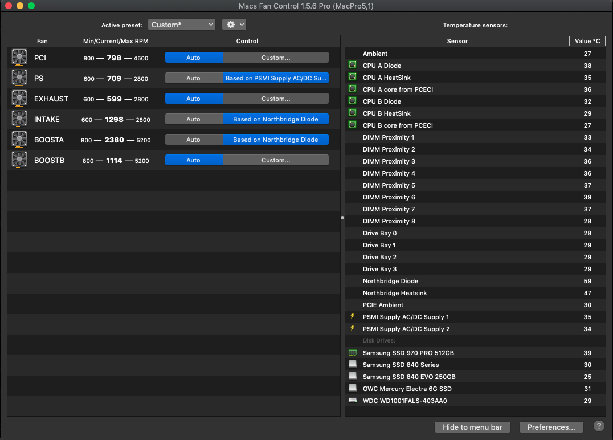Viewport: 613px width, 440px height.
Task: Click the WDC WD1001FALS hard disk icon
Action: click(x=352, y=400)
